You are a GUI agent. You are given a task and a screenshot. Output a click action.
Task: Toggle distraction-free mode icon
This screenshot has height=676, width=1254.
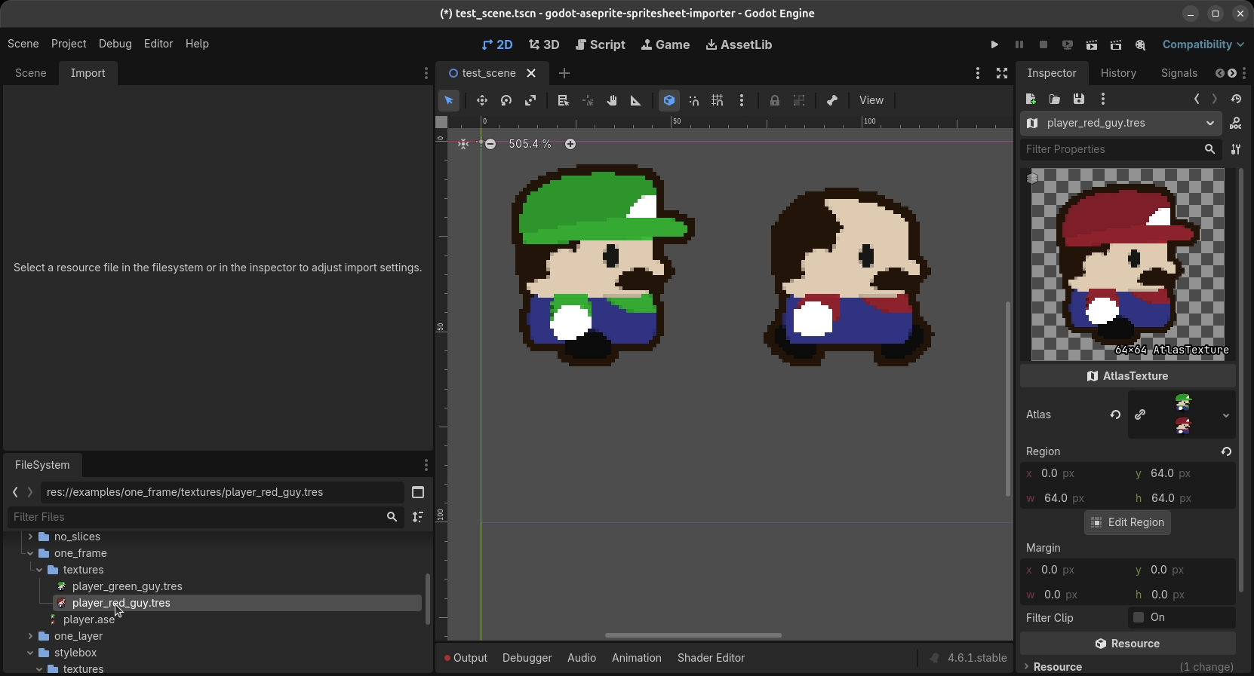pos(1002,73)
